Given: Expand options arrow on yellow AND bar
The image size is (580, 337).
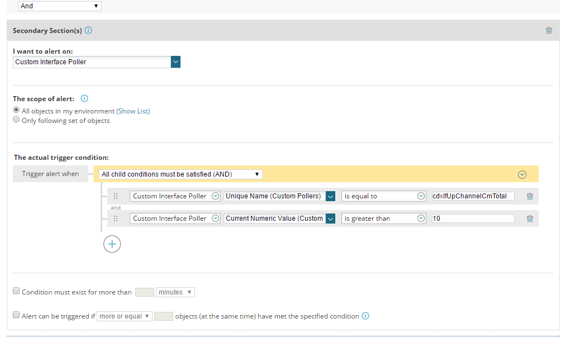Looking at the screenshot, I should [522, 174].
